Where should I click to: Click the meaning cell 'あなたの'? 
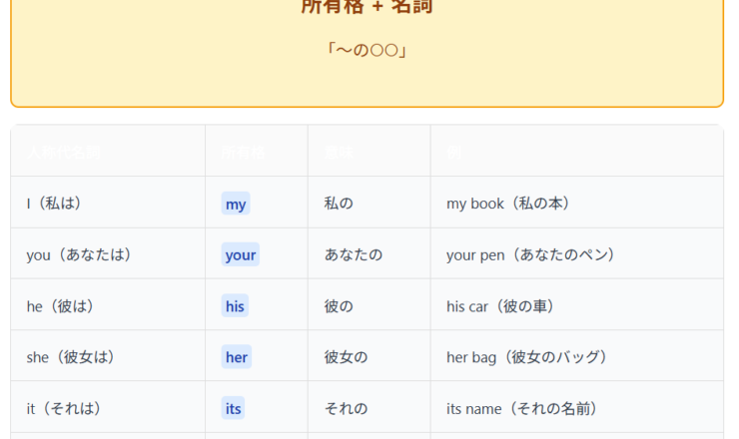[369, 253]
